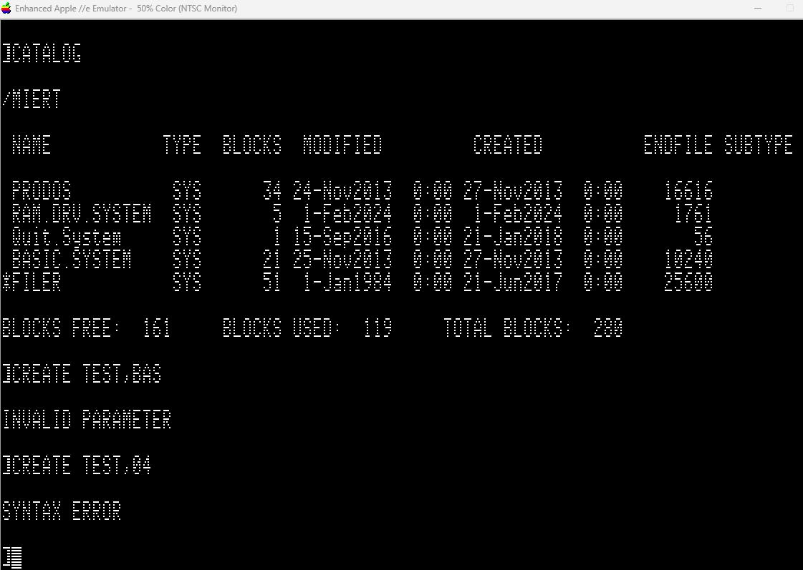Click the MODIFIED column header

tap(342, 145)
